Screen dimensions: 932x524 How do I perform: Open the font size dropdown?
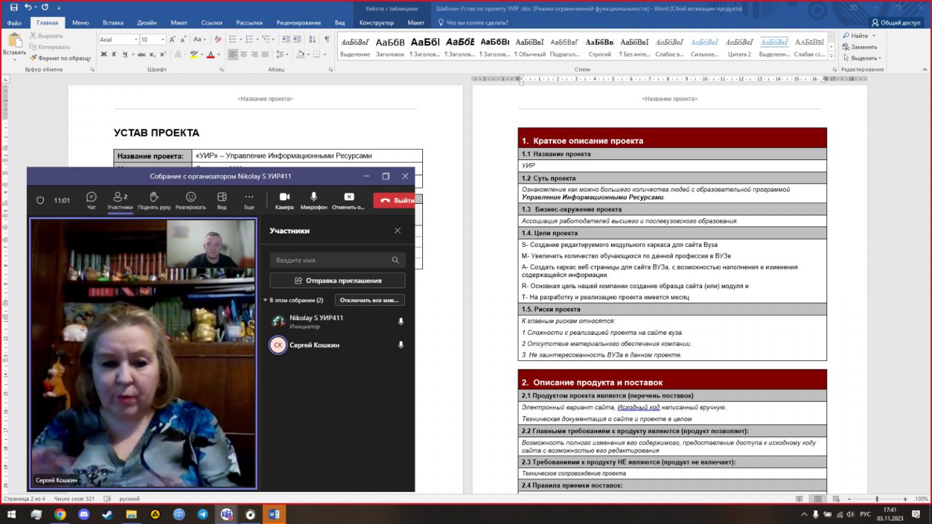(x=163, y=39)
